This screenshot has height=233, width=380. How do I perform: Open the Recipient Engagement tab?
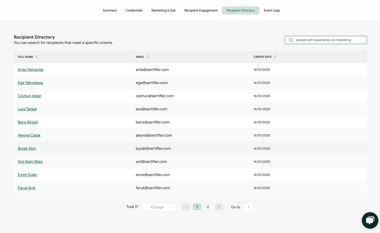(x=201, y=10)
